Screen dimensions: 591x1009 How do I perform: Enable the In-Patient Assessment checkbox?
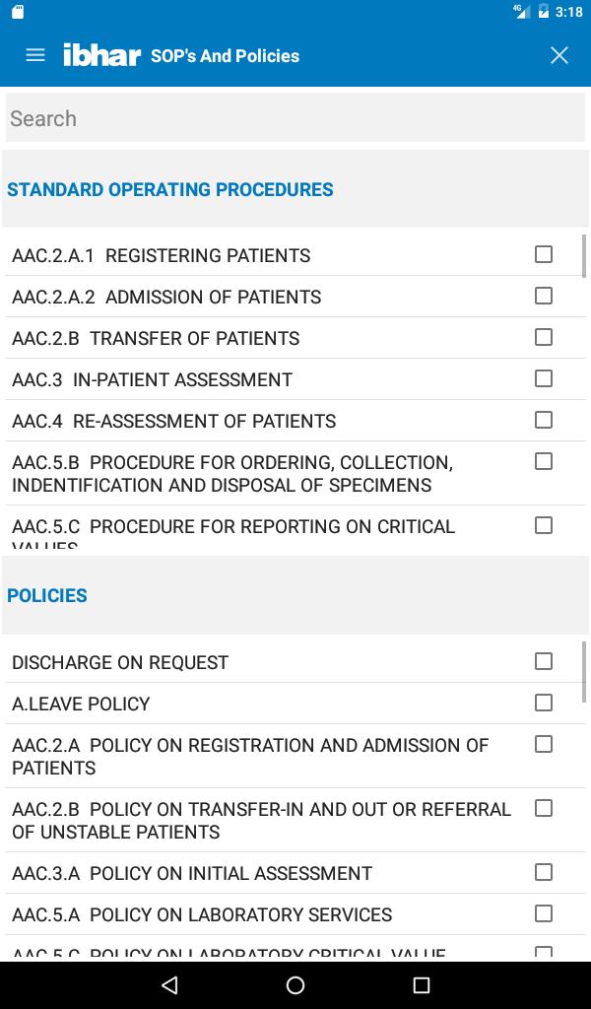[x=544, y=378]
